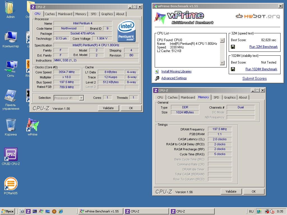Click the CPU List scrollbar up arrow
Image resolution: width=287 pixels, height=215 pixels.
coord(222,40)
